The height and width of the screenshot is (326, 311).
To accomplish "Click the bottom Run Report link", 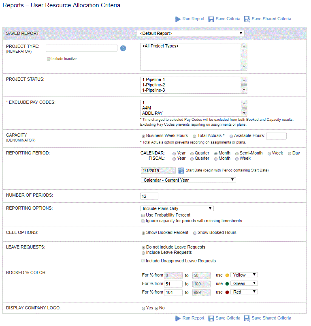I will click(193, 318).
